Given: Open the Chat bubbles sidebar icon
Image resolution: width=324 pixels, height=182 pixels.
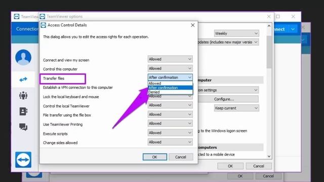Looking at the screenshot, I should click(x=23, y=127).
